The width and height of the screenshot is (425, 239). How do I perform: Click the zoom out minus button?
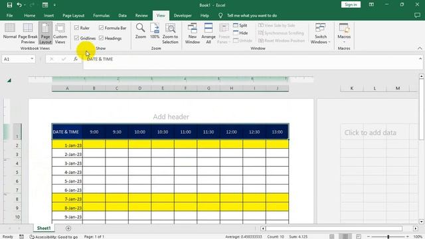(x=369, y=236)
